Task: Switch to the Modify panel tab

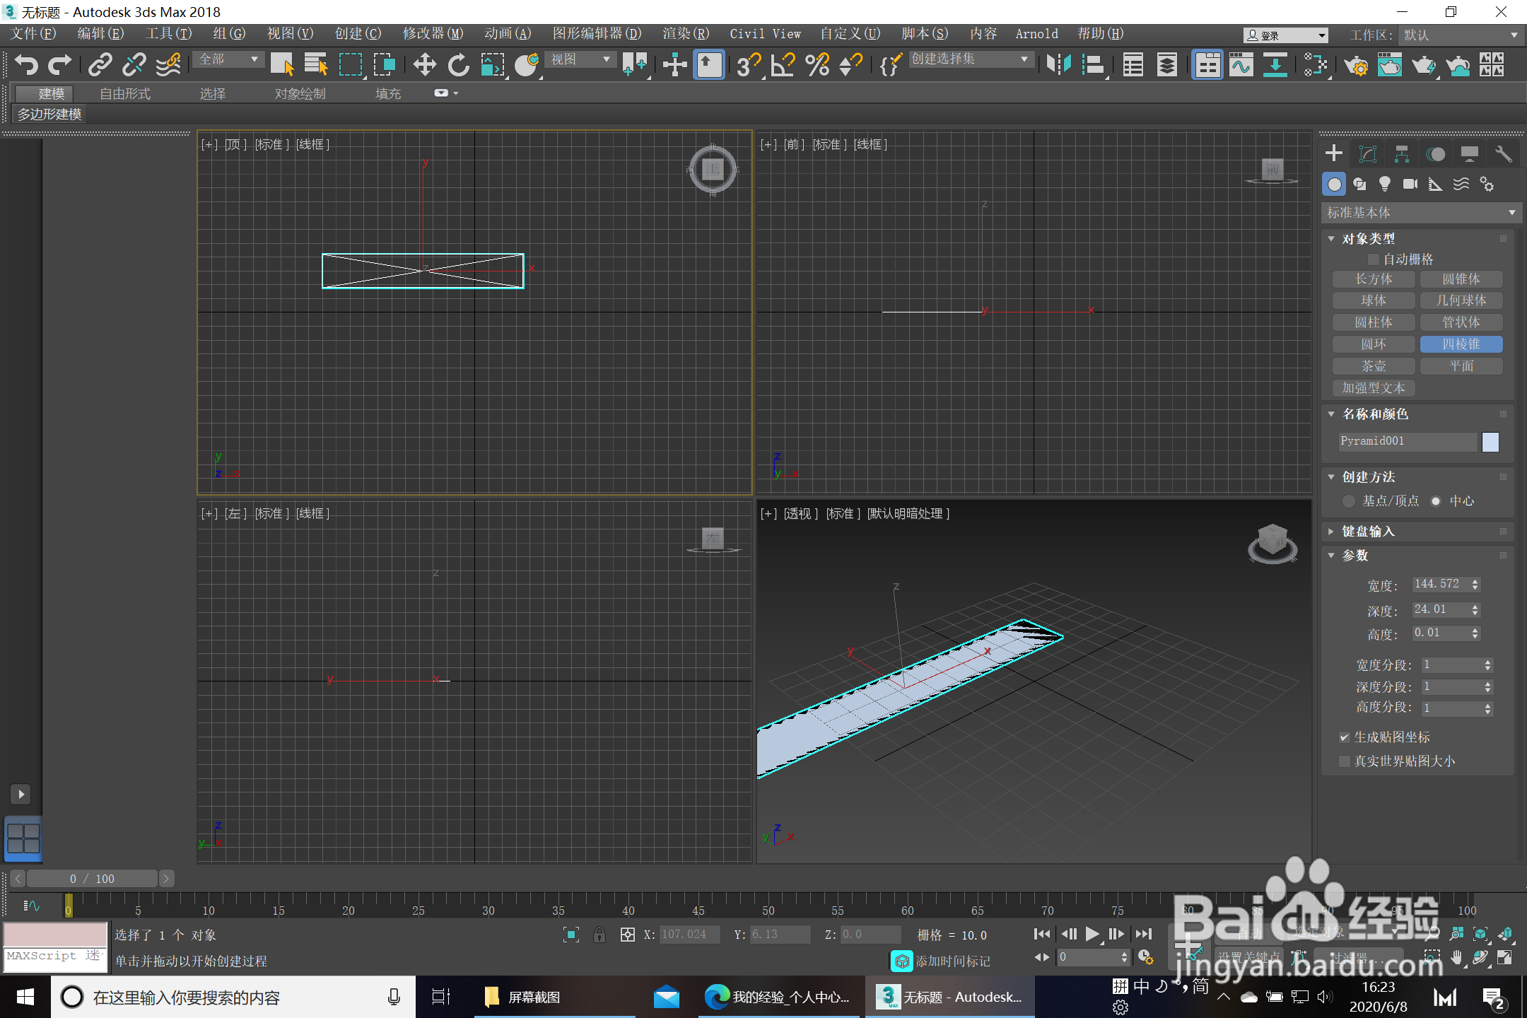Action: [x=1367, y=154]
